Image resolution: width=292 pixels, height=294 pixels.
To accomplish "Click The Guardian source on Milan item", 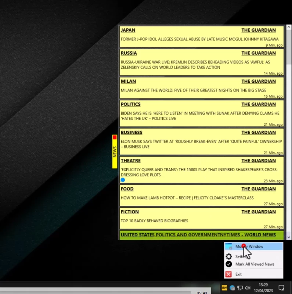I will pos(259,81).
